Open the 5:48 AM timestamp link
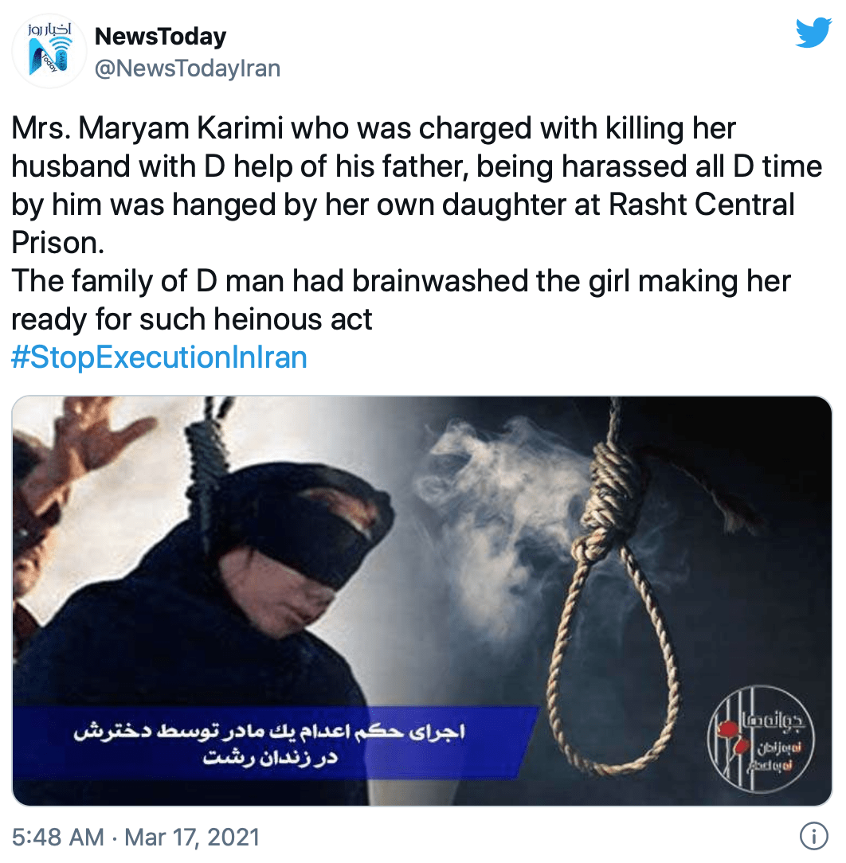This screenshot has height=863, width=846. click(x=58, y=838)
